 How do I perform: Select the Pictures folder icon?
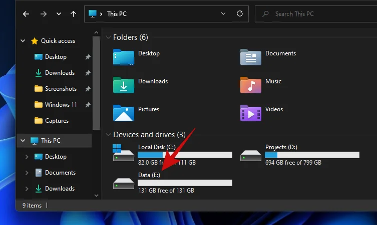pos(124,113)
